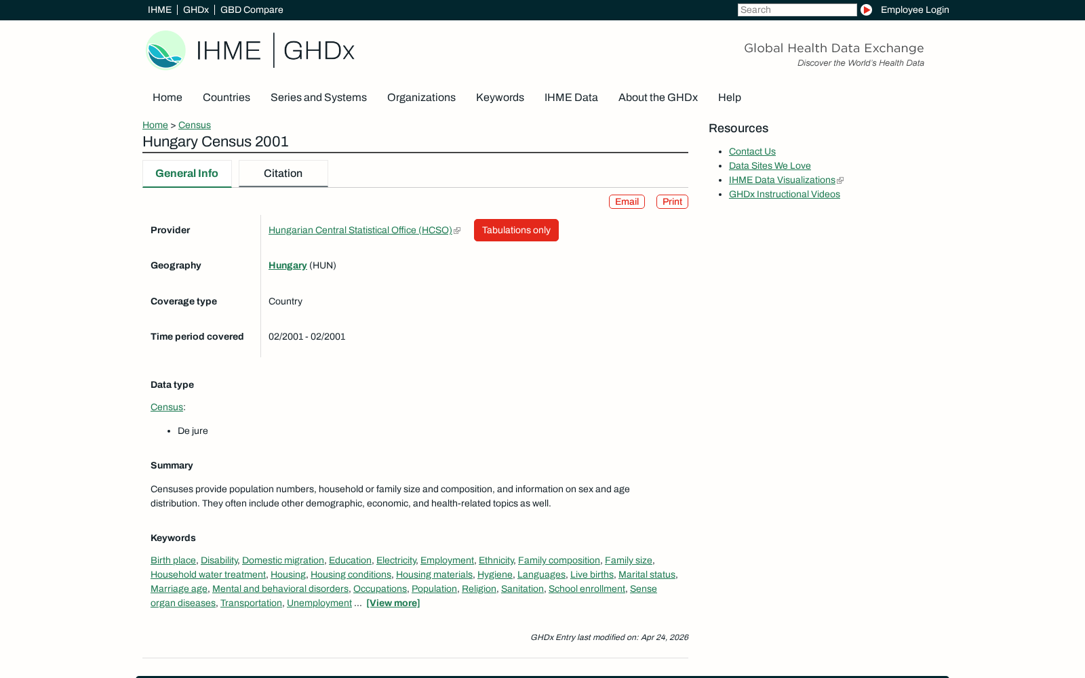
Task: Click into the Search input field
Action: pyautogui.click(x=797, y=9)
